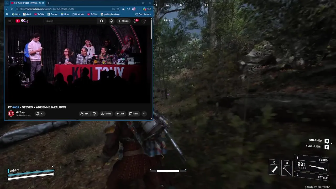Open the YouTube account avatar menu
Image resolution: width=336 pixels, height=189 pixels.
144,21
